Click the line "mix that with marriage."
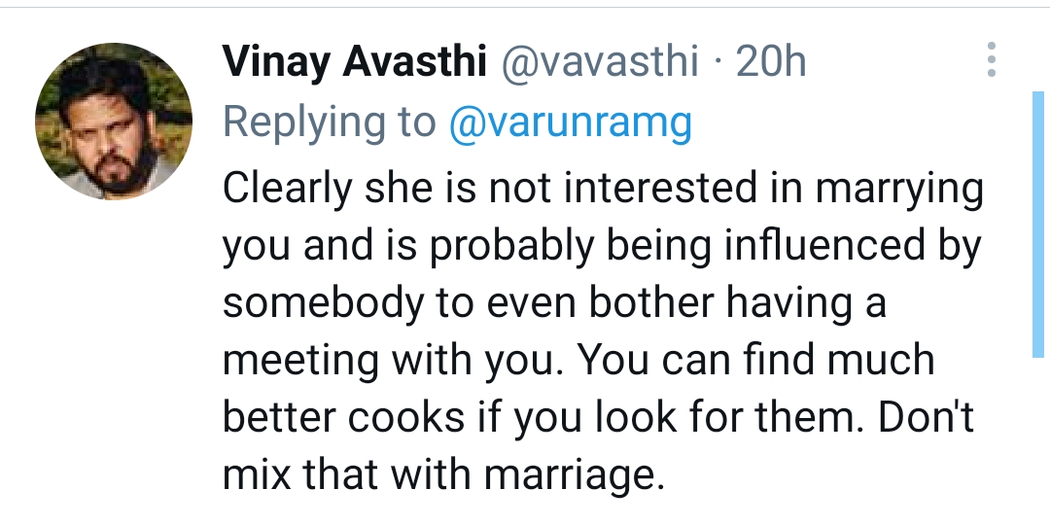Screen dimensions: 1050x525 (443, 474)
